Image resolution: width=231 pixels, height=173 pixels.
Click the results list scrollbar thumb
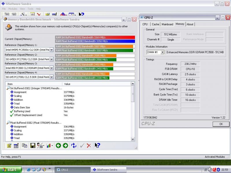[133, 94]
